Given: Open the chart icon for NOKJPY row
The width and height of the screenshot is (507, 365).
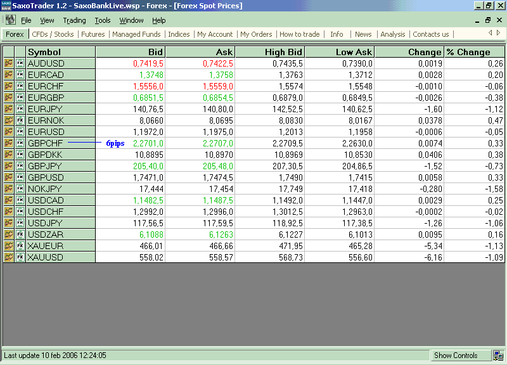Looking at the screenshot, I should (x=9, y=189).
